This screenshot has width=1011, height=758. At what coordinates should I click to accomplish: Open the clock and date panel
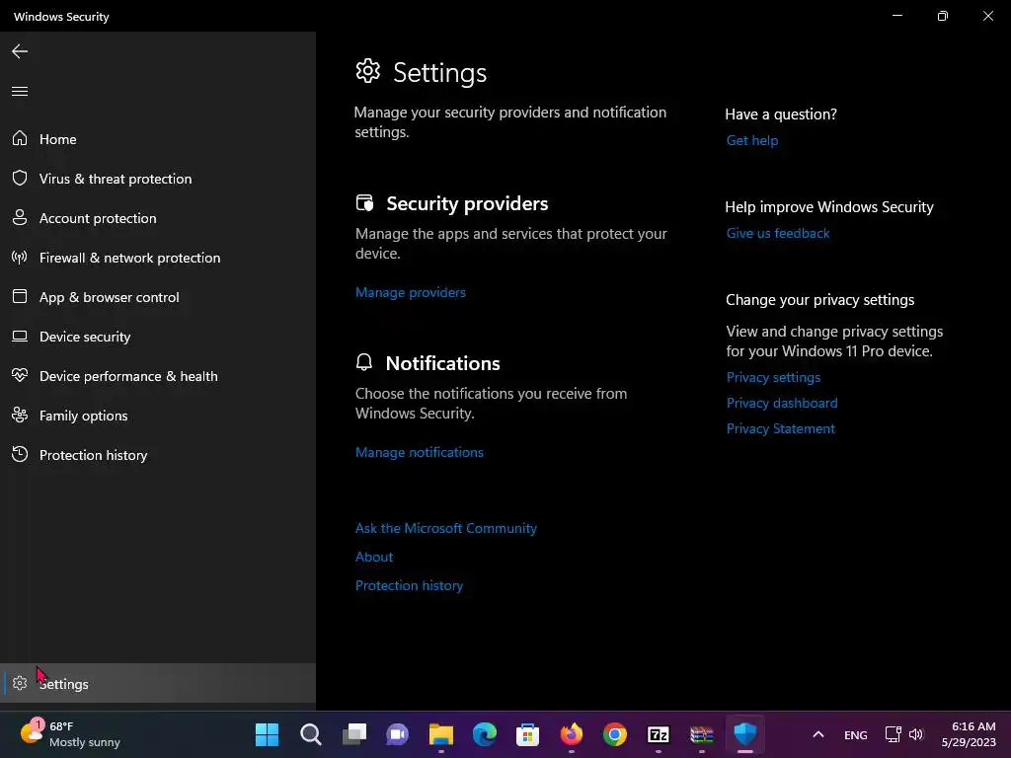point(968,734)
